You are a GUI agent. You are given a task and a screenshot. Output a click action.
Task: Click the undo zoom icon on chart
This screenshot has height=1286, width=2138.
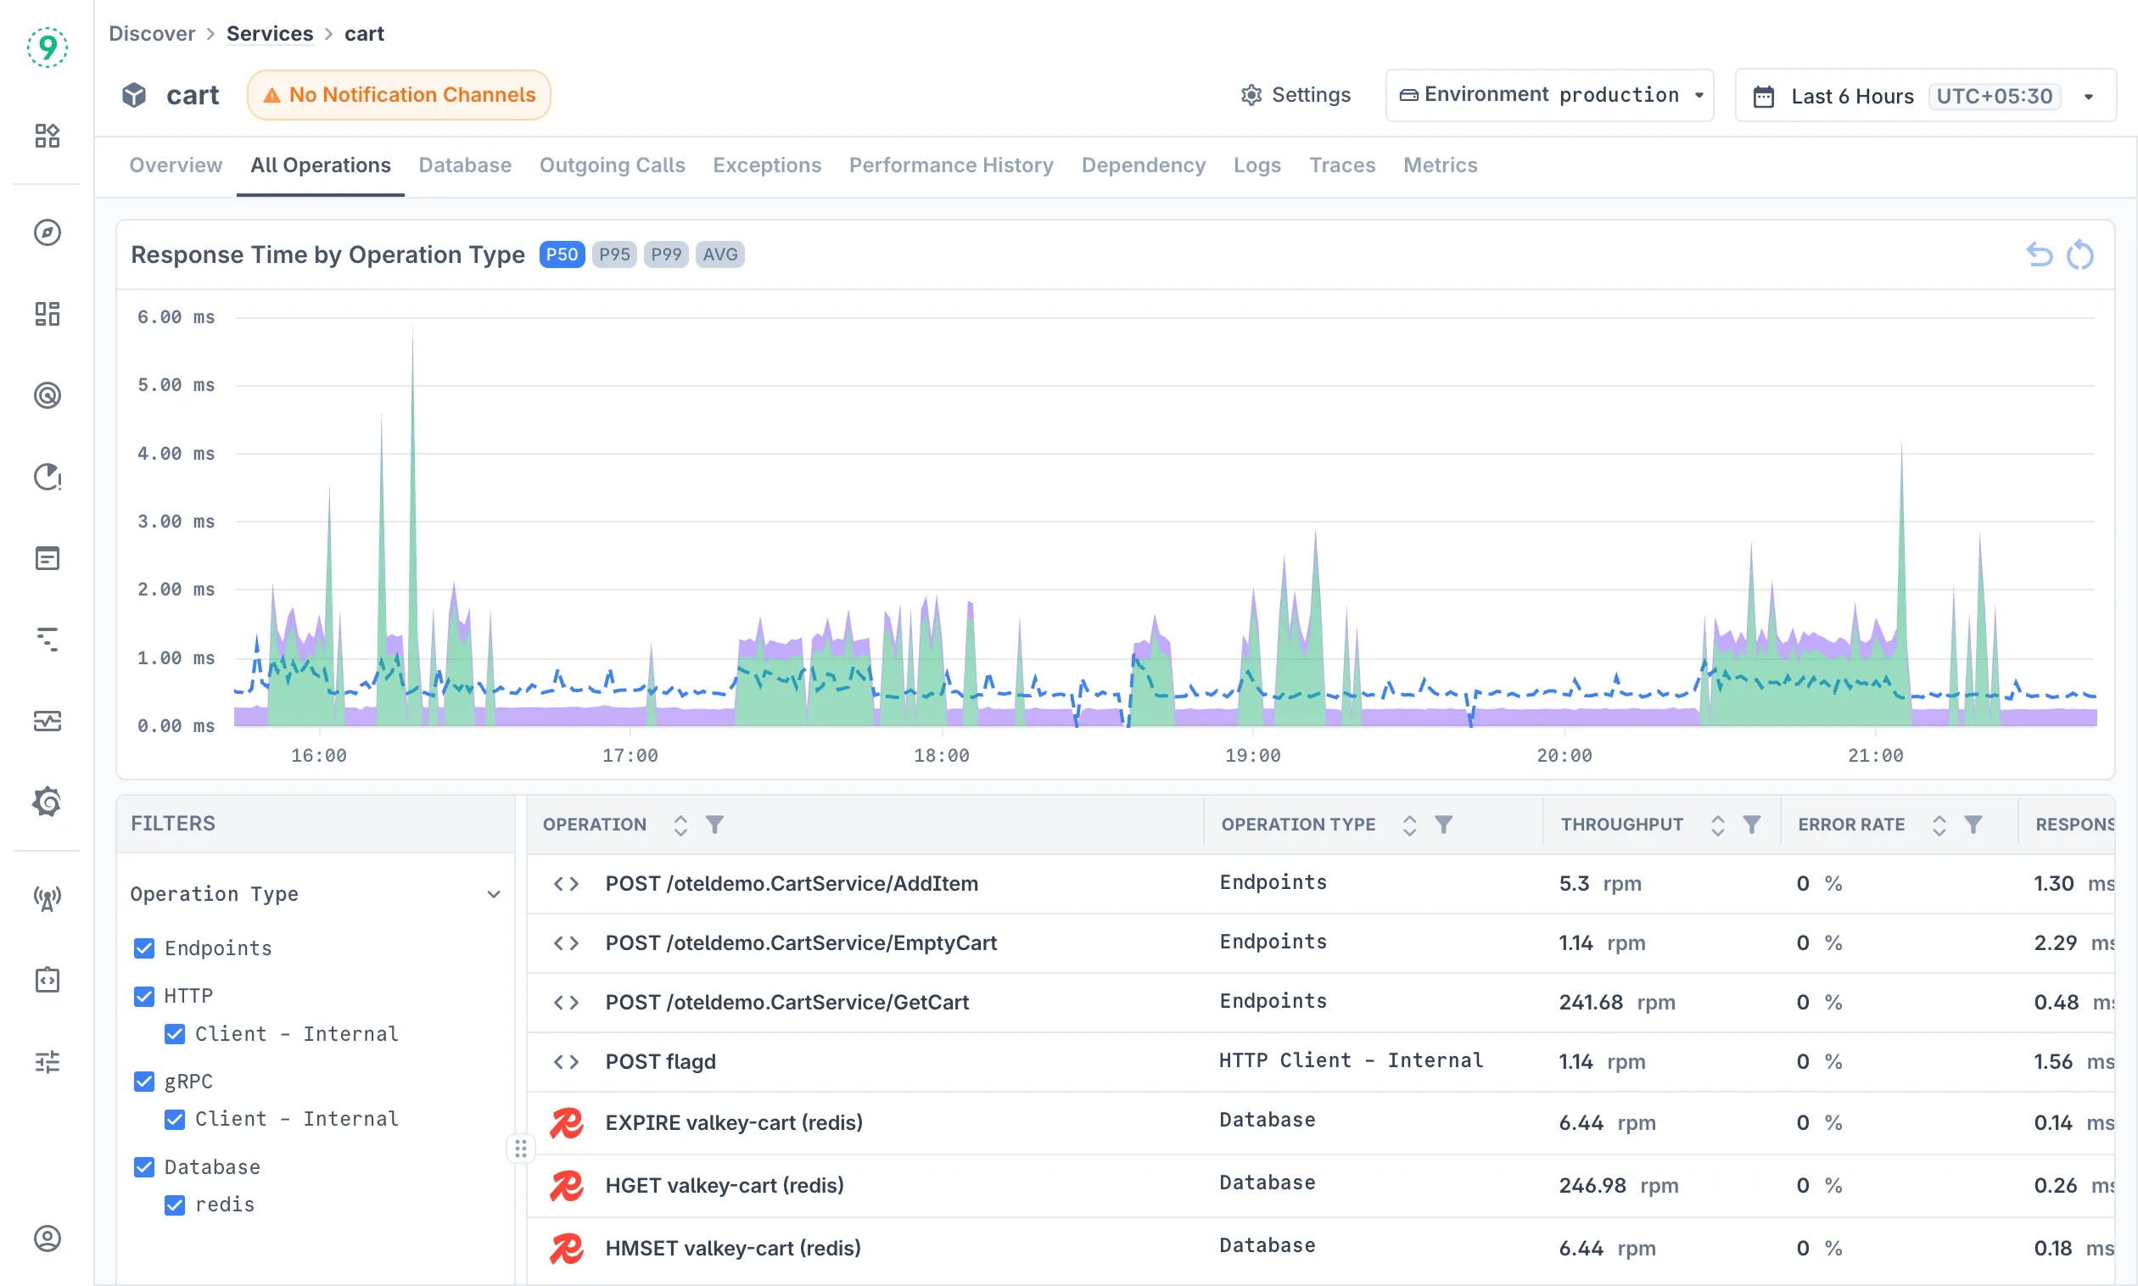[2040, 254]
